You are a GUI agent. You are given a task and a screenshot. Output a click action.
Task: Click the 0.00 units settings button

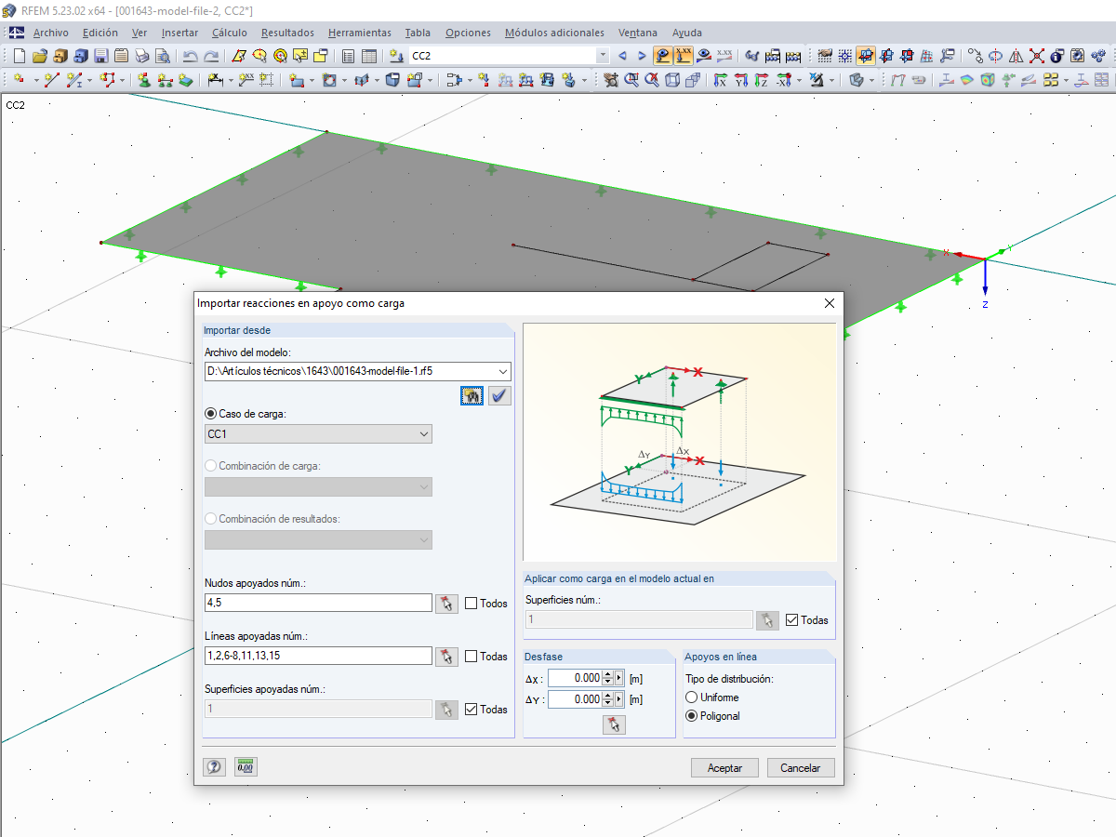pos(246,767)
